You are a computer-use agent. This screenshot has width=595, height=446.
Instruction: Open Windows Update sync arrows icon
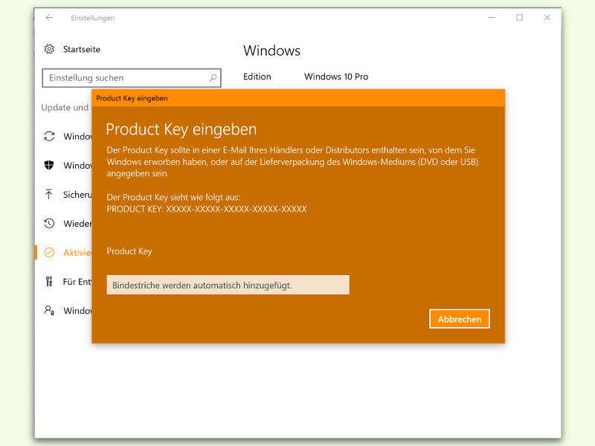click(49, 136)
